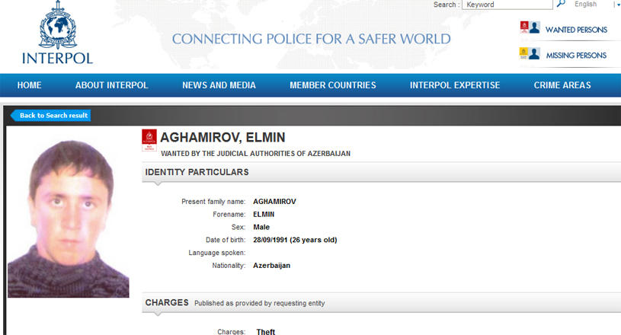
Task: Open the WANTED PERSONS link
Action: coord(576,30)
